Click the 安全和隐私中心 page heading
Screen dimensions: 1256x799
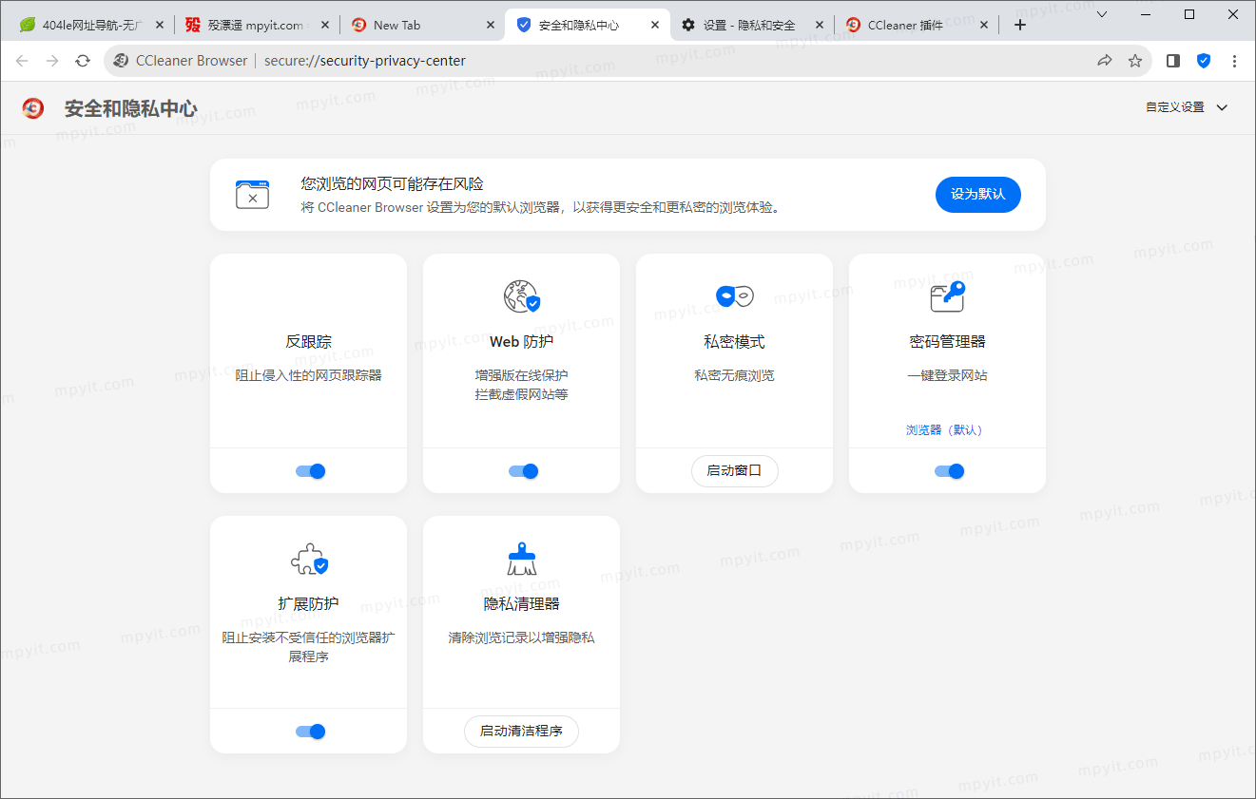tap(130, 108)
